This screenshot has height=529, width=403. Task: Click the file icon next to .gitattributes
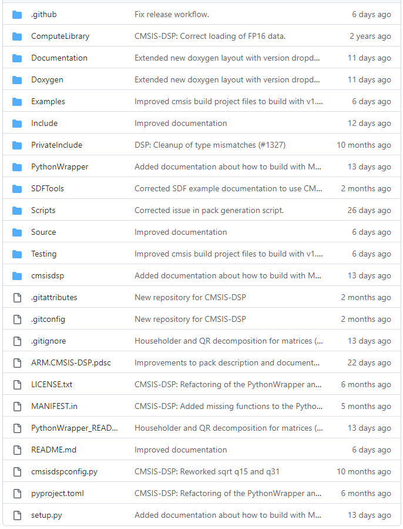17,297
